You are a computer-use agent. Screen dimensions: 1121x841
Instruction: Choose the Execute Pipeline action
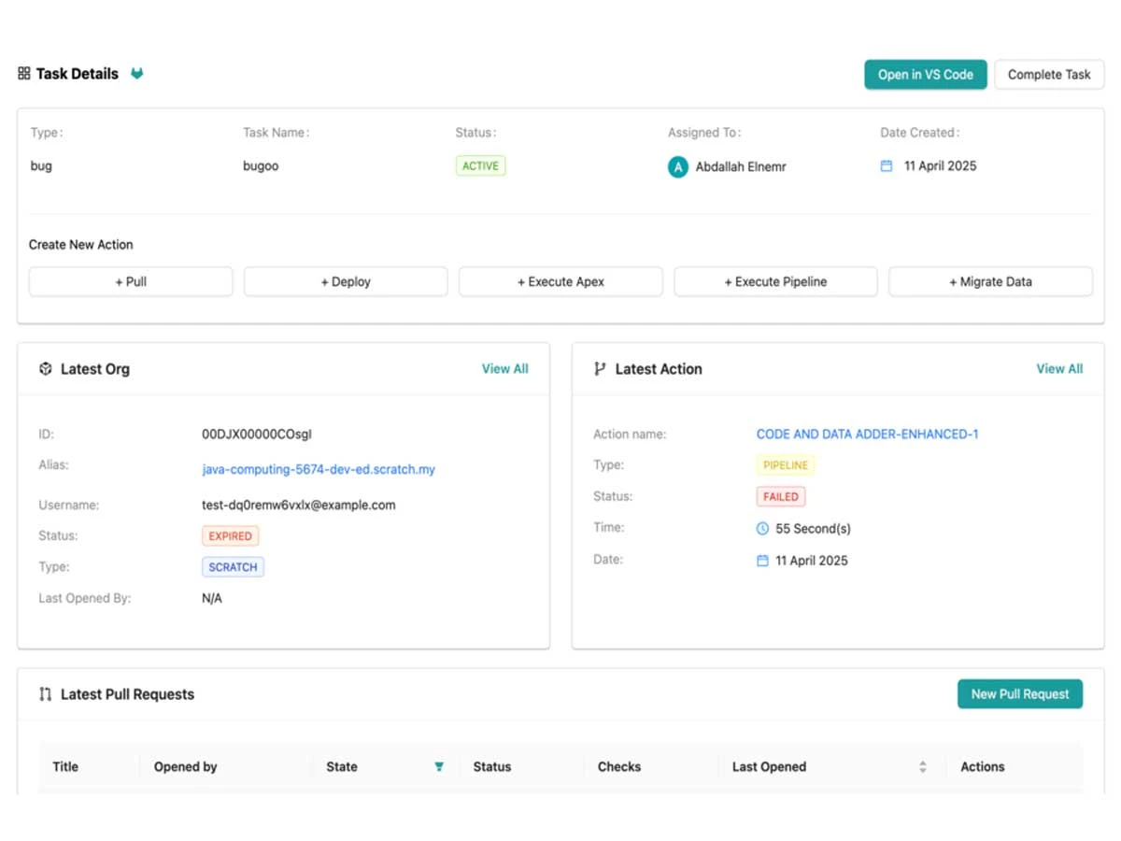click(775, 281)
